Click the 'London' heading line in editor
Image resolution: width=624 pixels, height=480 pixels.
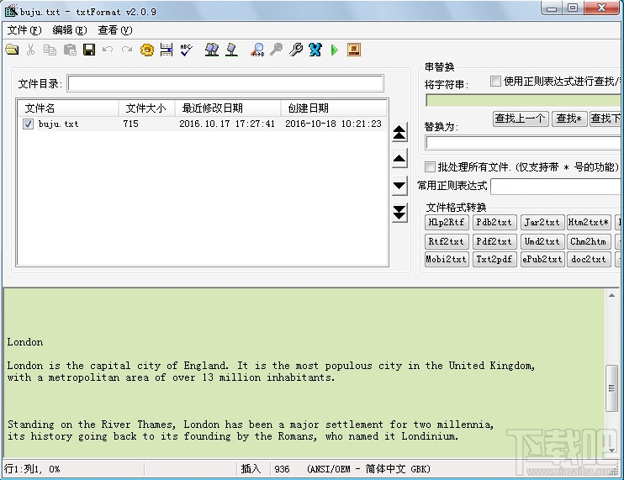click(x=24, y=342)
